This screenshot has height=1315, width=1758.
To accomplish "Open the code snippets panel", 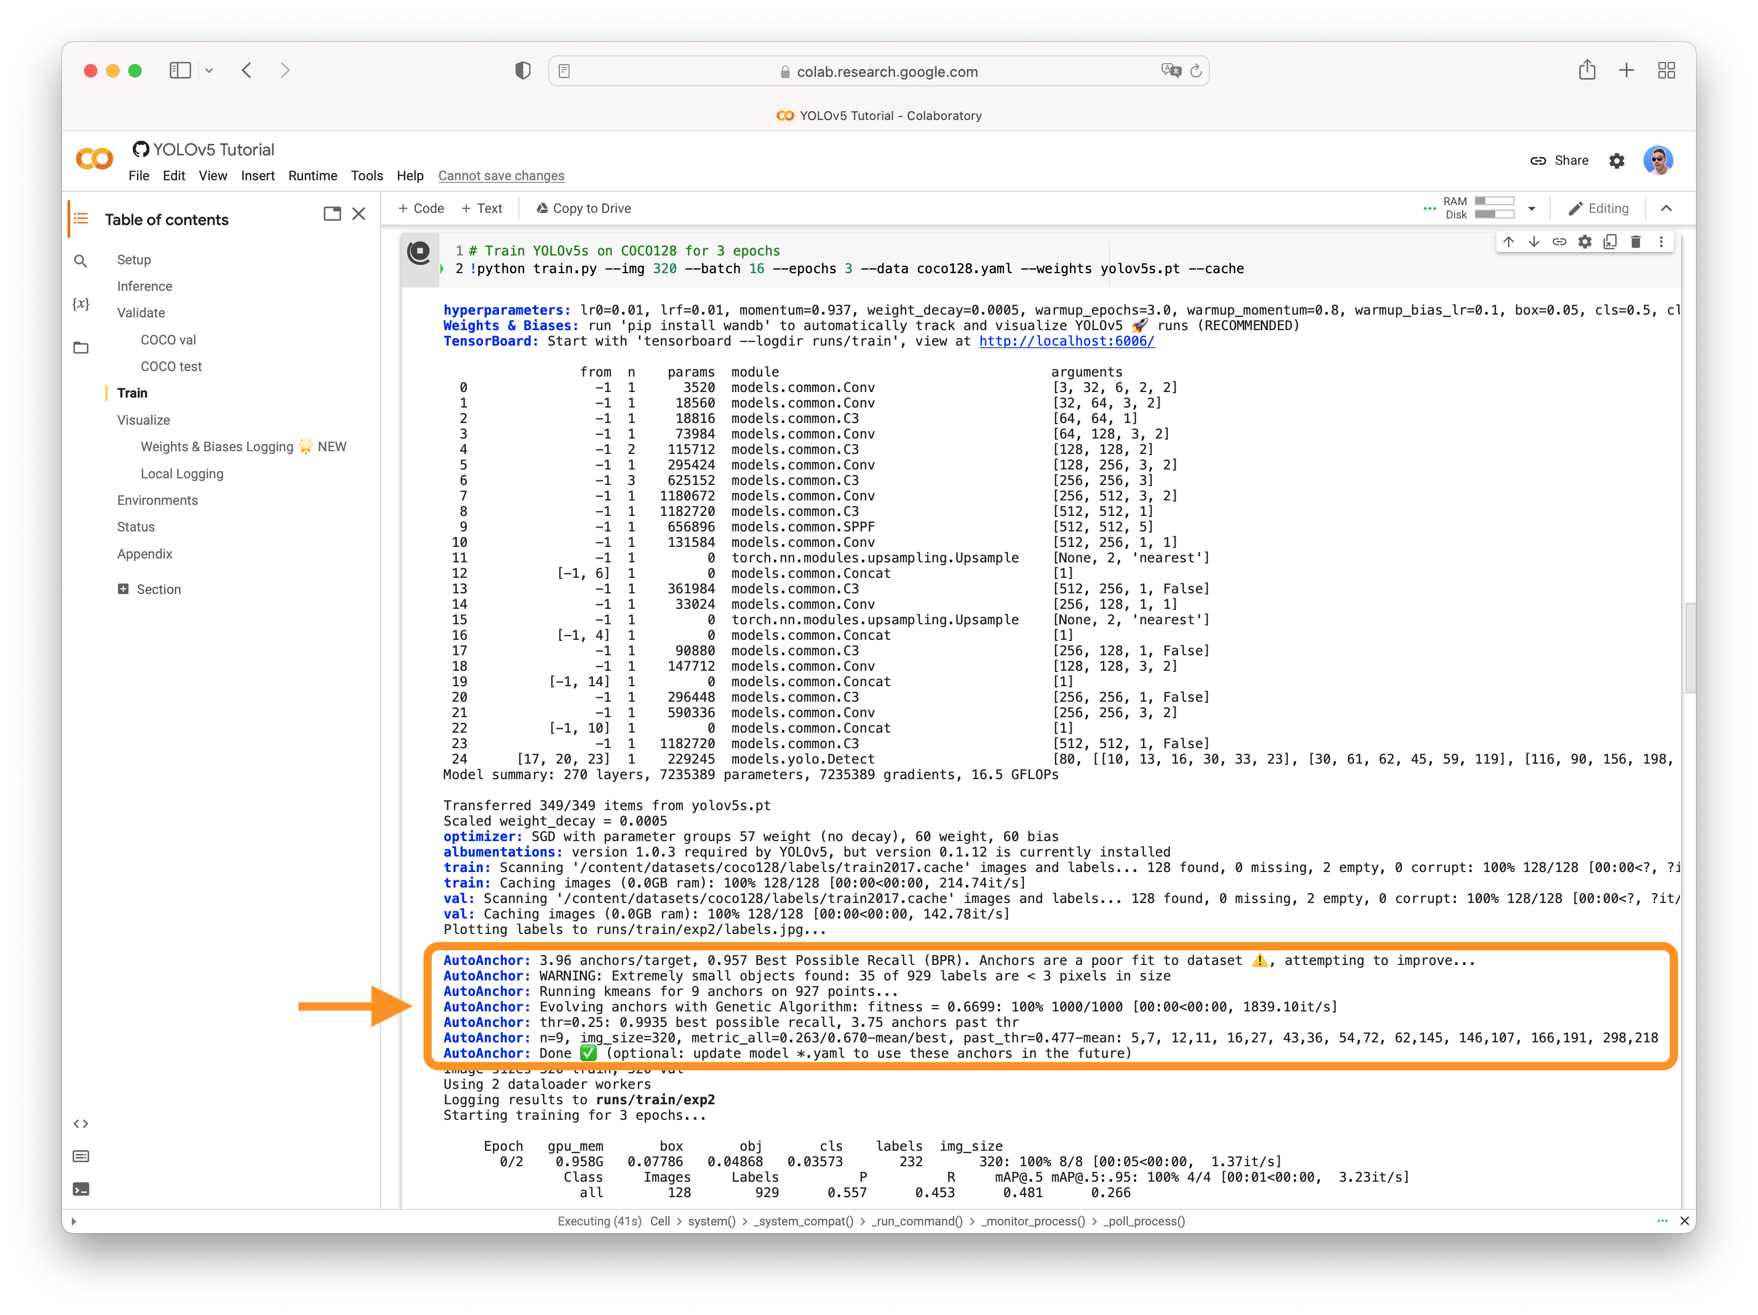I will coord(80,1124).
